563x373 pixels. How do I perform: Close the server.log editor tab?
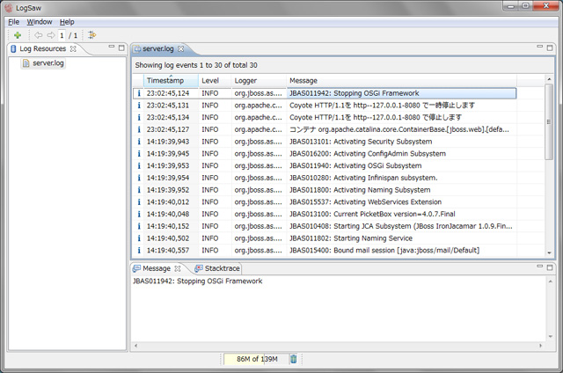181,48
